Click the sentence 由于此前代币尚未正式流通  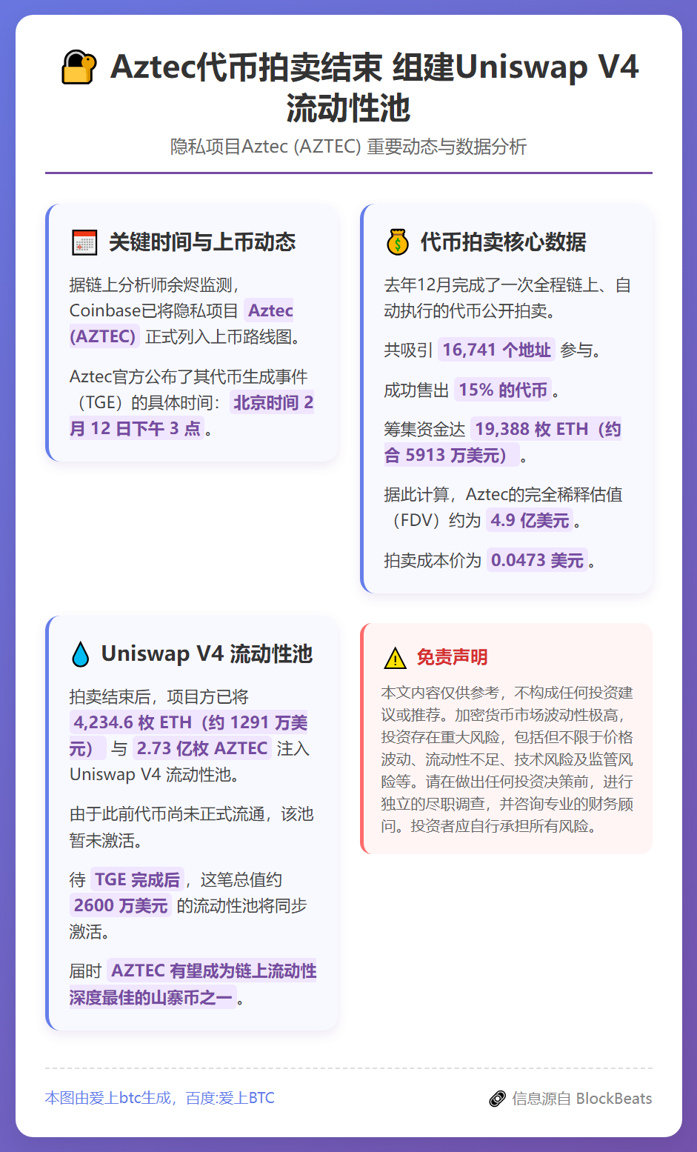(192, 828)
